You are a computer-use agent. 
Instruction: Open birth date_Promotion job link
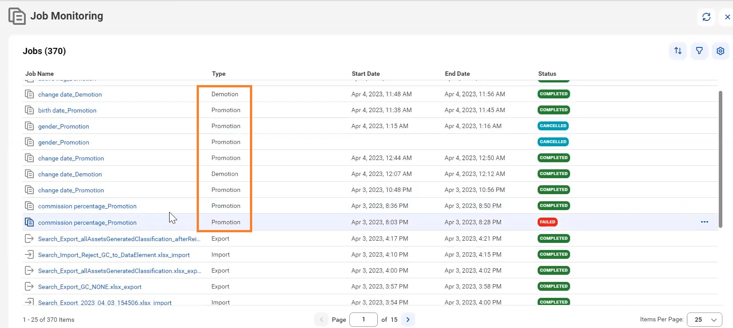point(67,110)
